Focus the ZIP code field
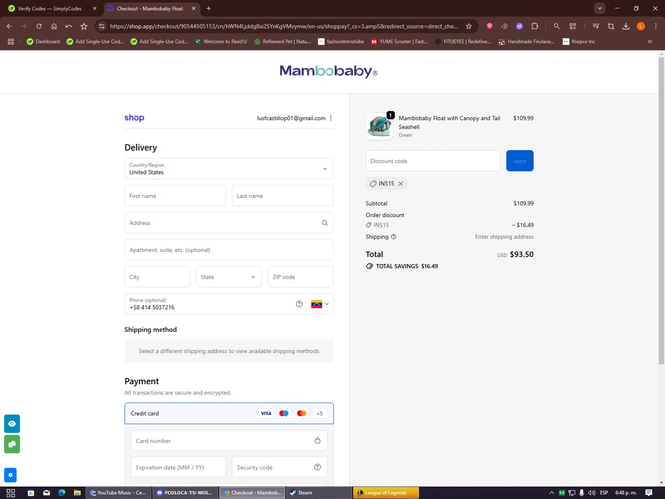 pyautogui.click(x=300, y=277)
